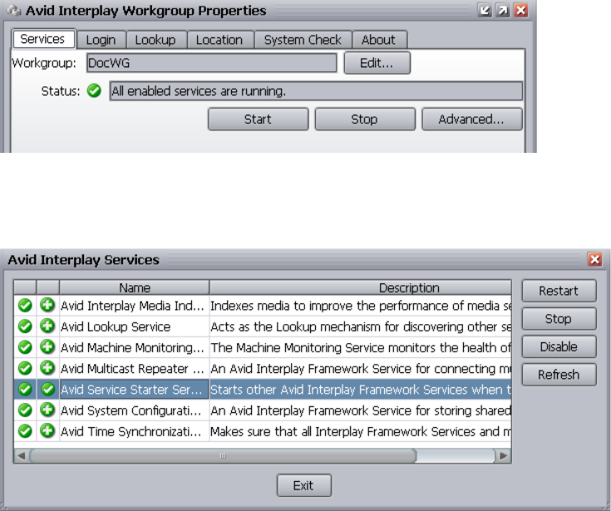The image size is (611, 511).
Task: Open the Services tab
Action: [43, 39]
